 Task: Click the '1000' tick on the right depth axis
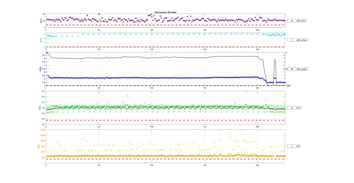click(288, 86)
